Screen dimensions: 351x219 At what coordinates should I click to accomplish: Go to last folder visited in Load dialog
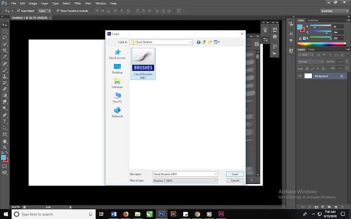[x=199, y=42]
